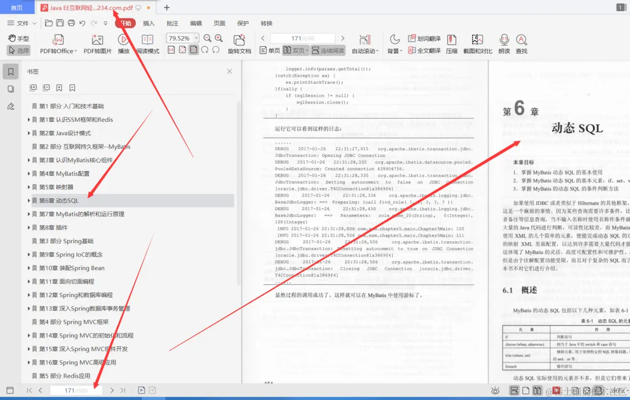Expand 第6章 动态SQL bookmark
The width and height of the screenshot is (630, 400).
[28, 201]
